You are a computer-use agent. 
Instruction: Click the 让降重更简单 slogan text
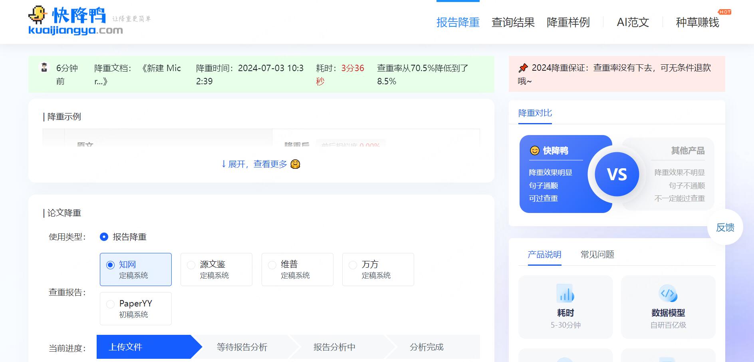[132, 19]
